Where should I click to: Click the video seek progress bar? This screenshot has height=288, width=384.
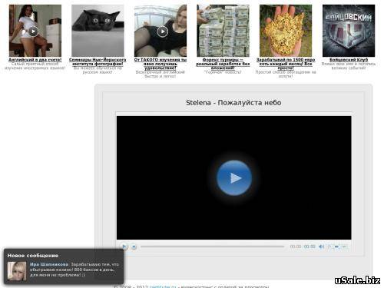click(x=213, y=247)
